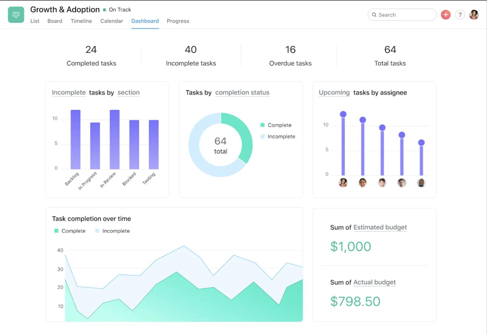Image resolution: width=487 pixels, height=334 pixels.
Task: Switch to the Calendar tab
Action: 111,21
